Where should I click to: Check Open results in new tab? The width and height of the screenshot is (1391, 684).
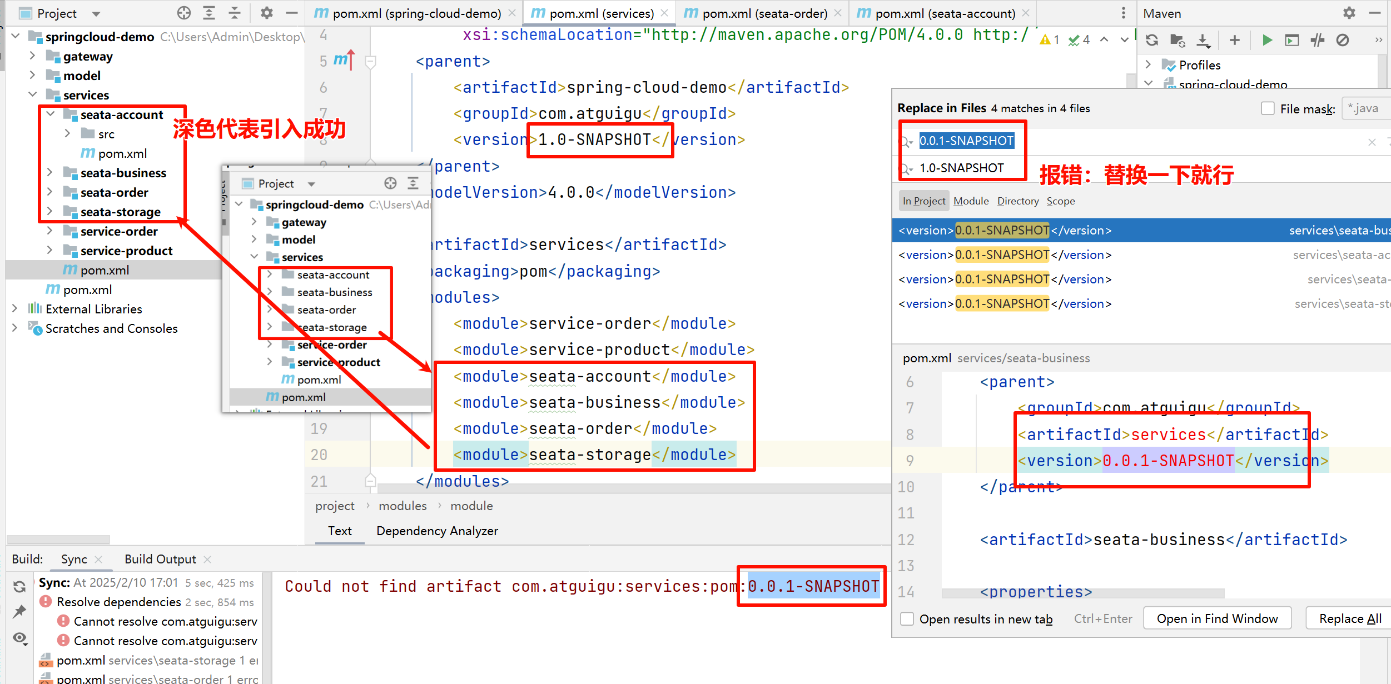pyautogui.click(x=907, y=619)
